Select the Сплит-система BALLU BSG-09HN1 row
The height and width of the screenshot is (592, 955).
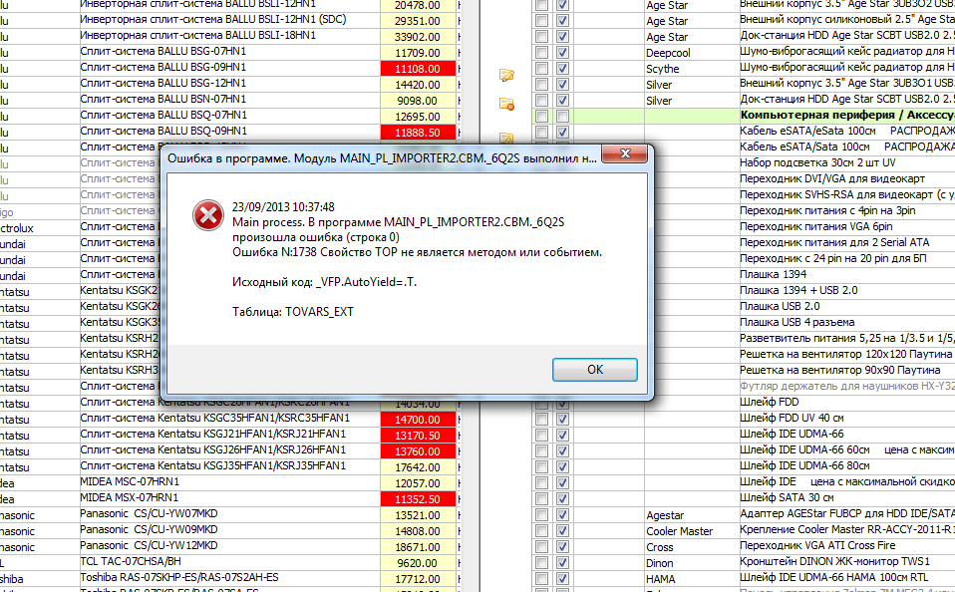click(229, 68)
